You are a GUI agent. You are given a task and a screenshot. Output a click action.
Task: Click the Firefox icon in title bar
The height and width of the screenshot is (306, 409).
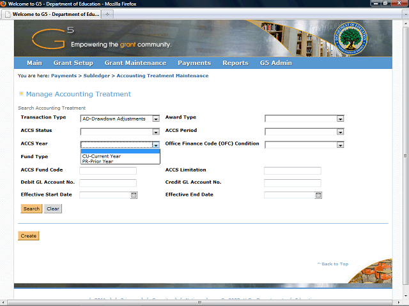[3, 4]
